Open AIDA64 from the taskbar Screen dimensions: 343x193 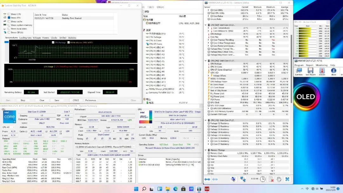207,189
